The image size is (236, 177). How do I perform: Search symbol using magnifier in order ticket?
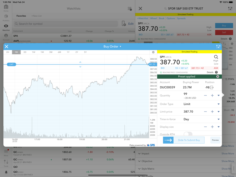[216, 57]
